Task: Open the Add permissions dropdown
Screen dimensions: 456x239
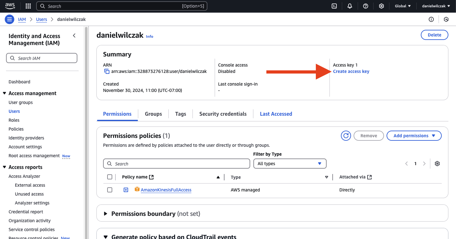Action: [x=414, y=136]
